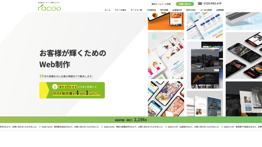The height and width of the screenshot is (147, 262).
Task: Click the free dial phone icon
Action: pos(200,4)
